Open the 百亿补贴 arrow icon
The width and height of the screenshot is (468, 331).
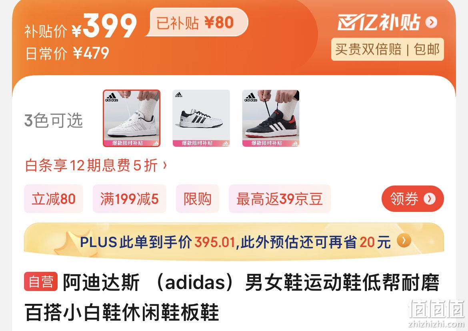coord(431,22)
